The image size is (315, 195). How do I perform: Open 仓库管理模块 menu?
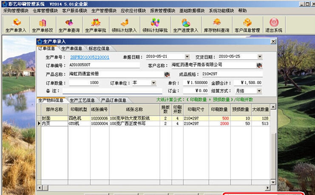point(45,11)
